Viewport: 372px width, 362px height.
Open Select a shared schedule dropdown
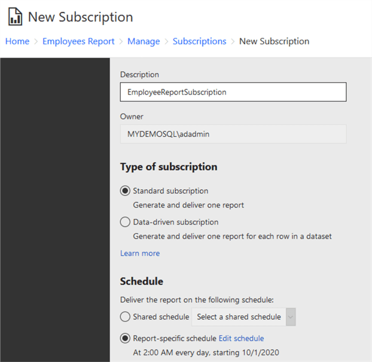pyautogui.click(x=240, y=316)
